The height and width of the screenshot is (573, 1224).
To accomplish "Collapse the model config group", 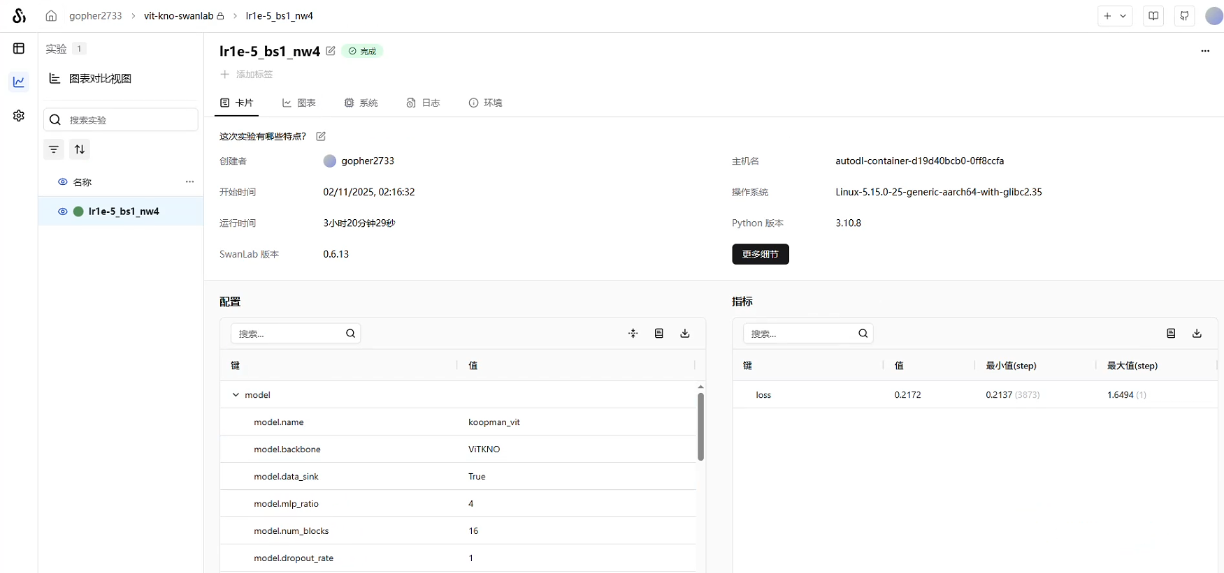I will 236,395.
